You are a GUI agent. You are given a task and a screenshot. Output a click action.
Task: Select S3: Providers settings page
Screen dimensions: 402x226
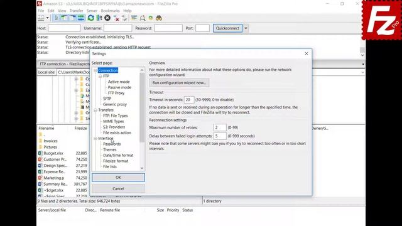coord(114,127)
